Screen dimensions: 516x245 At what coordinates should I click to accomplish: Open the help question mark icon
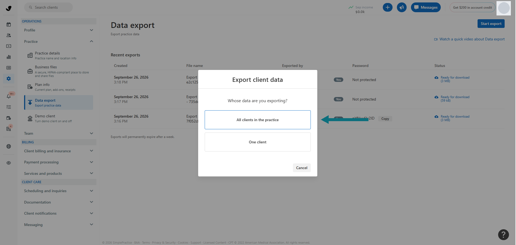click(504, 235)
